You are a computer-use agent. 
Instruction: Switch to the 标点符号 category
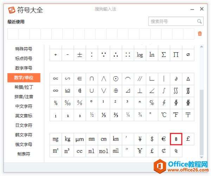(x=24, y=58)
